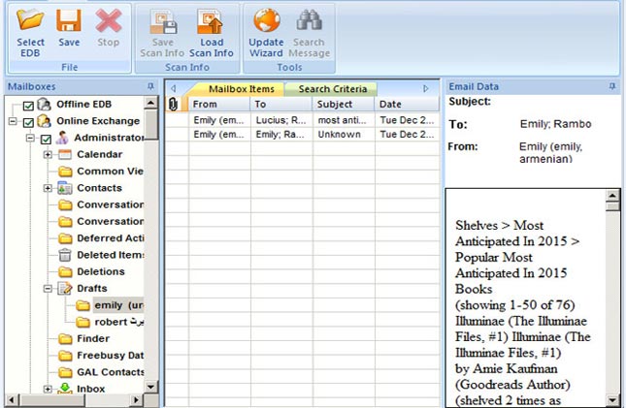The width and height of the screenshot is (626, 408).
Task: Click the mailbox tree horizontal scrollbar thumb
Action: point(52,400)
